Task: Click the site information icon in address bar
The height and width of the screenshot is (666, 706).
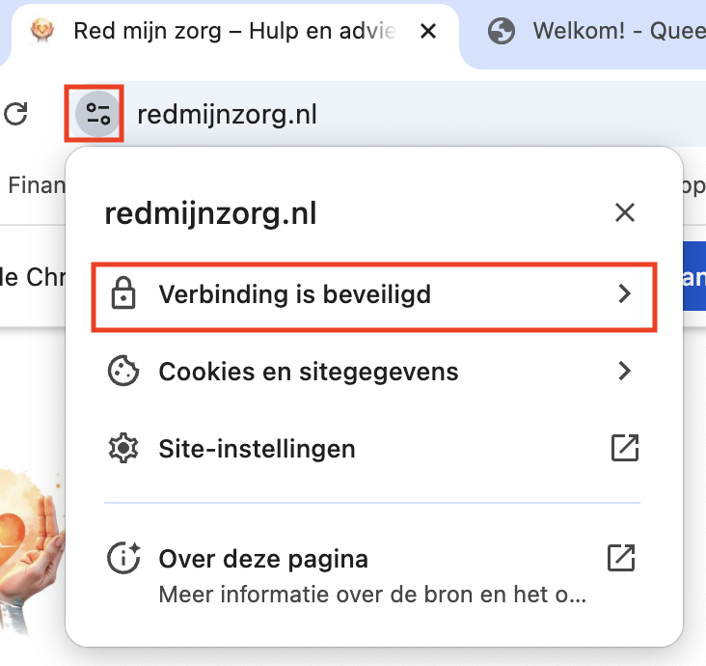Action: click(x=97, y=114)
